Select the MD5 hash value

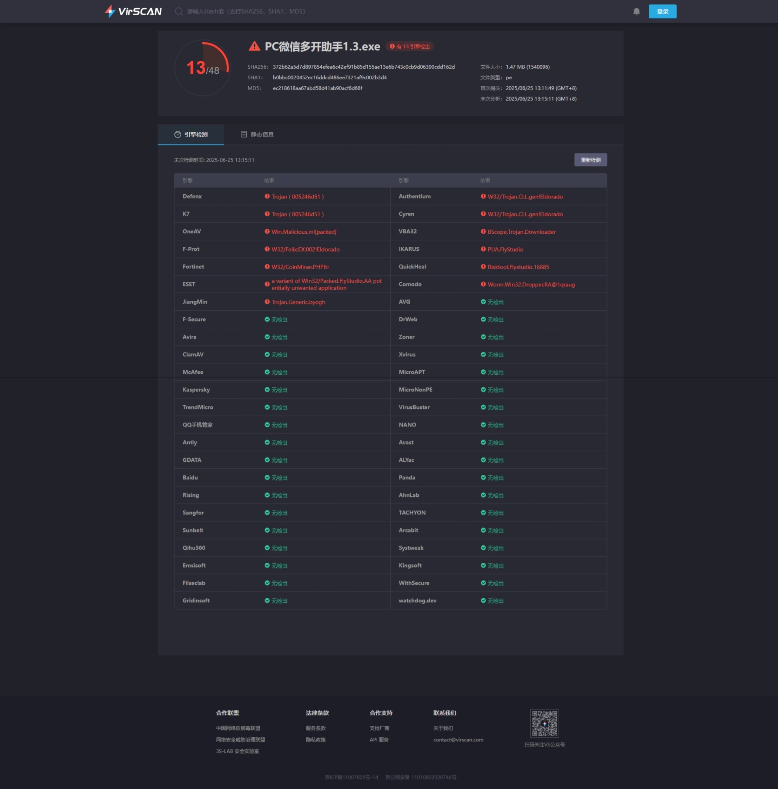point(318,88)
